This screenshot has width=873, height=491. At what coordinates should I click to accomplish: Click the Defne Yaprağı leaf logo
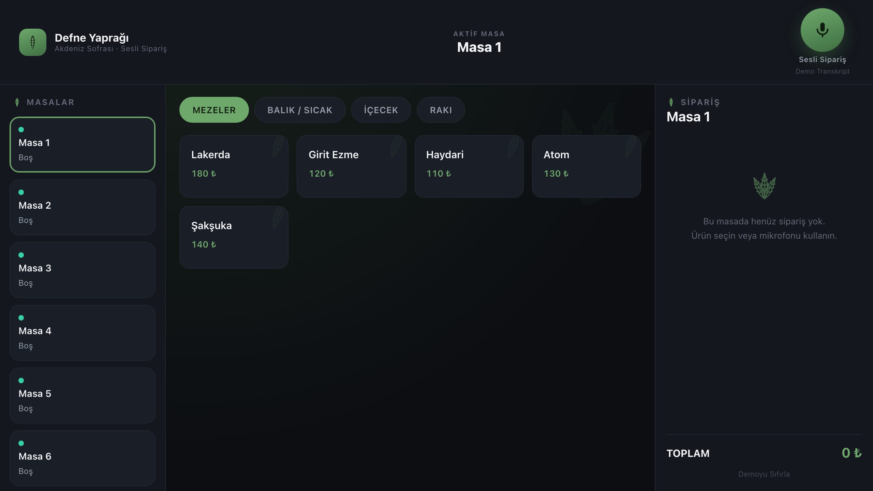(x=33, y=42)
